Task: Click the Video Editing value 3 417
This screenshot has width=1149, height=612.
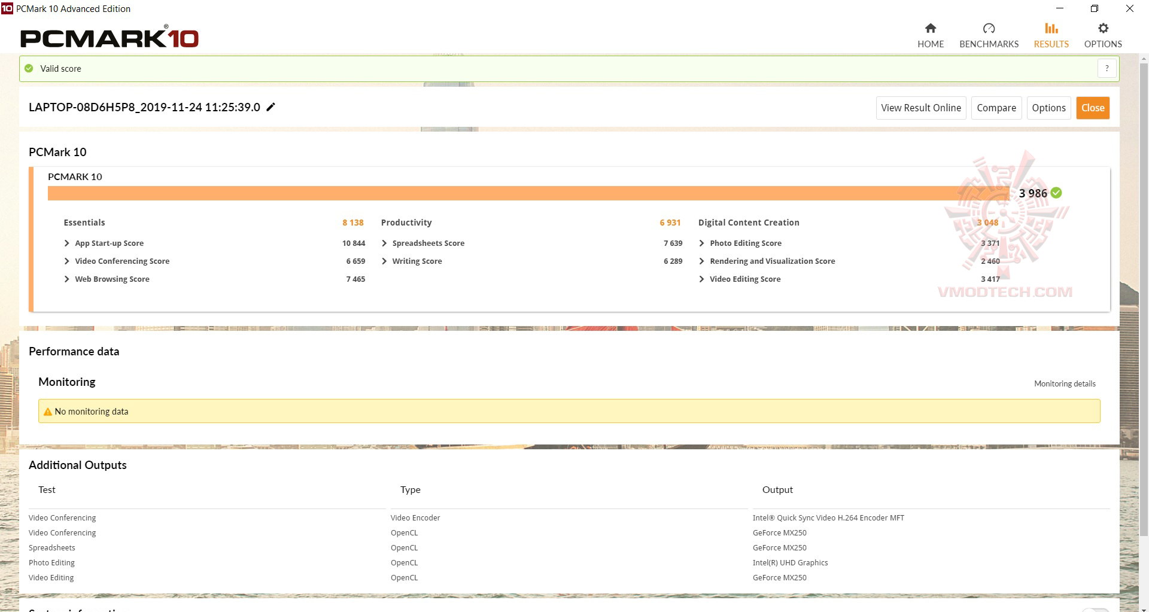Action: 990,279
